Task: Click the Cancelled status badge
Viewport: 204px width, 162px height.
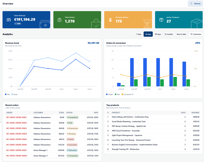Action: [72, 145]
